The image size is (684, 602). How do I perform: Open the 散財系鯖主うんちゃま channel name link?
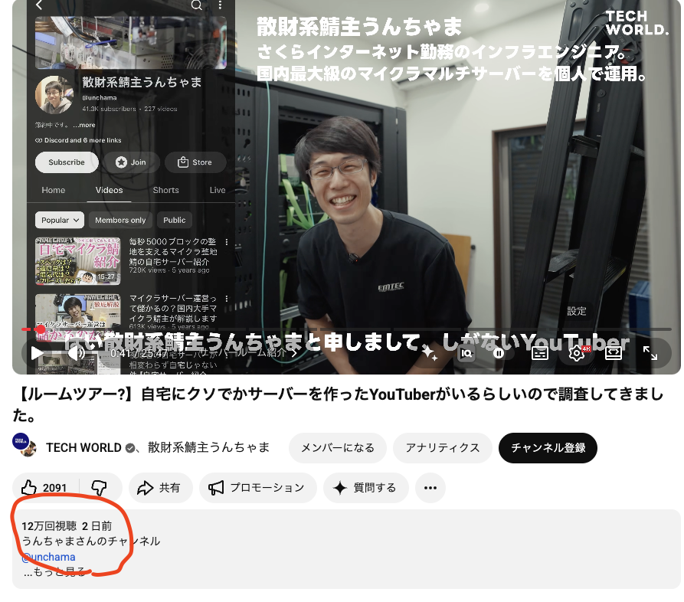[208, 447]
